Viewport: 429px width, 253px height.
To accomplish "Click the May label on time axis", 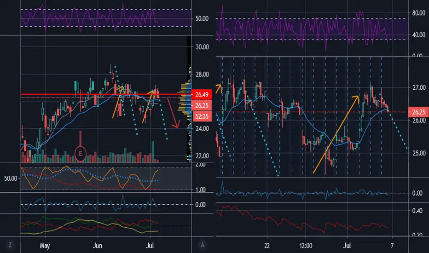I will click(x=45, y=245).
